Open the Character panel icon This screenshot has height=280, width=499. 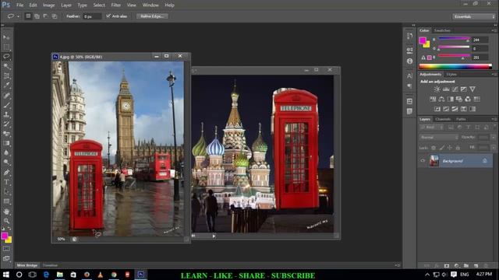click(x=409, y=76)
